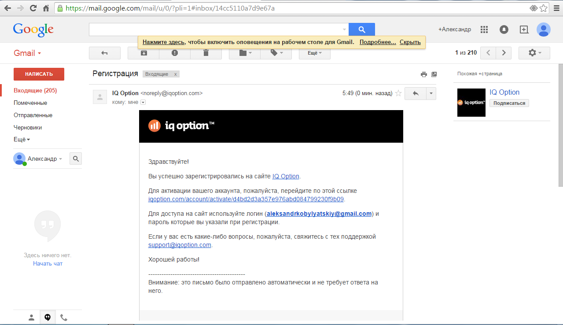
Task: Open Входящие (205) folder
Action: 35,91
